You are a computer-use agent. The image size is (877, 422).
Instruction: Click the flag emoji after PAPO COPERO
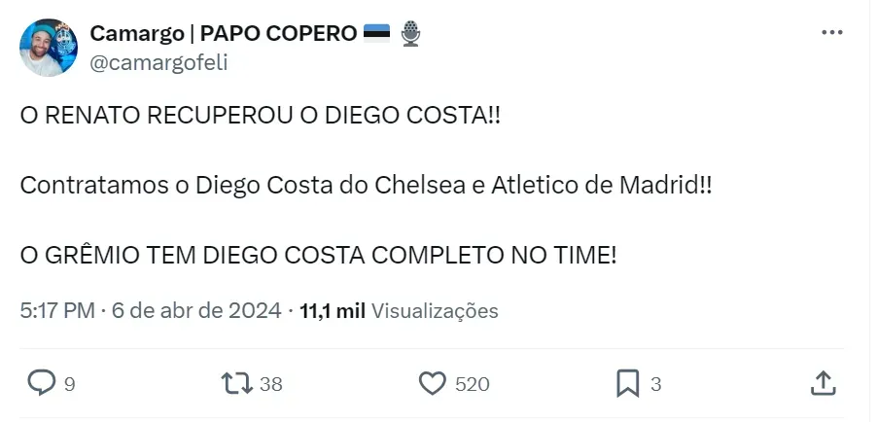click(376, 34)
